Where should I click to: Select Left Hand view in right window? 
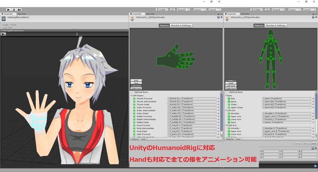[231, 86]
